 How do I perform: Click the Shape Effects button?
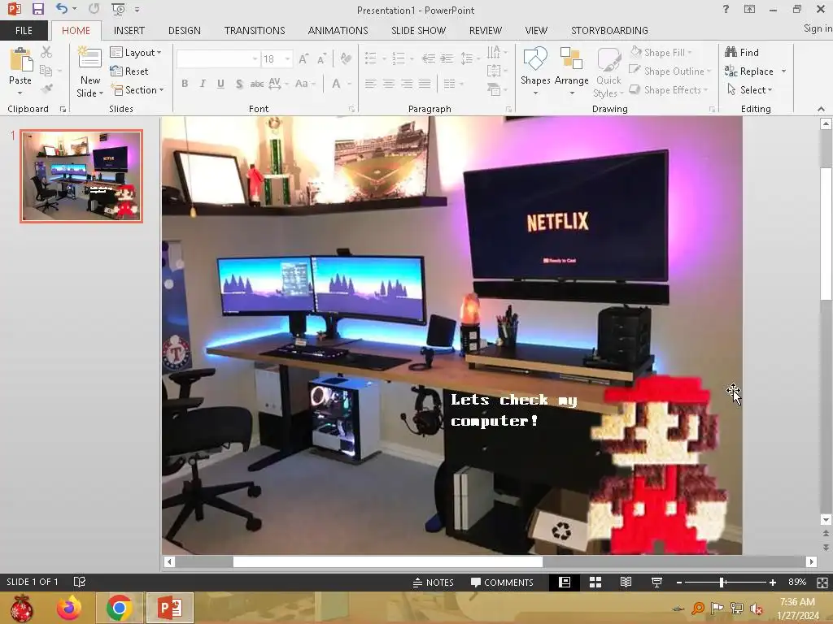pos(669,89)
